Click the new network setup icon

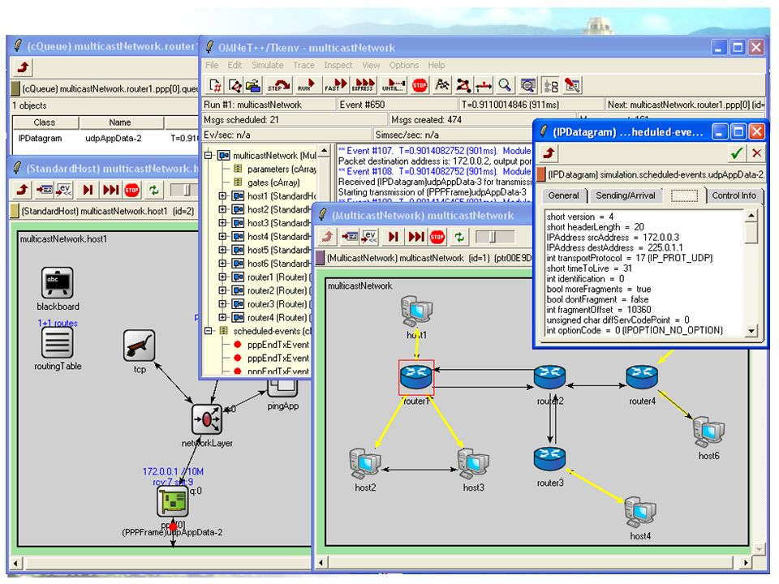point(235,85)
